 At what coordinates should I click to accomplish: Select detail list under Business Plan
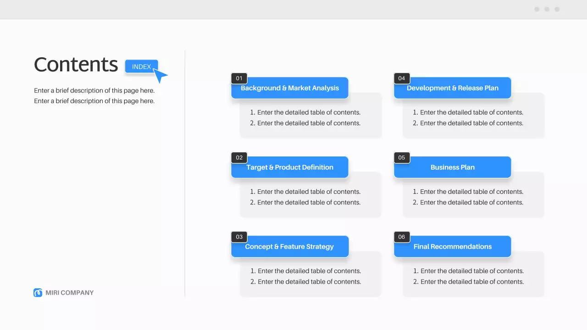tap(468, 197)
